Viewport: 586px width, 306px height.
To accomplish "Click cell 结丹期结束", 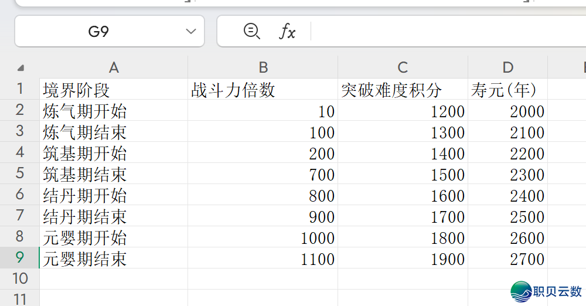I will [114, 216].
